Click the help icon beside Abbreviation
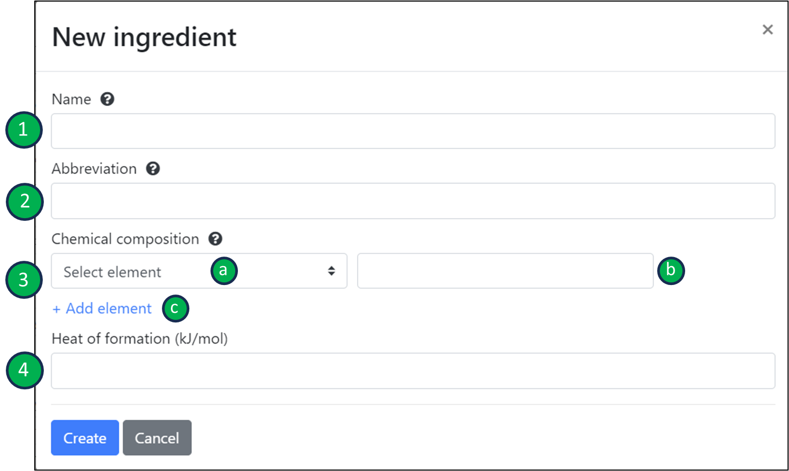Image resolution: width=789 pixels, height=471 pixels. tap(153, 169)
